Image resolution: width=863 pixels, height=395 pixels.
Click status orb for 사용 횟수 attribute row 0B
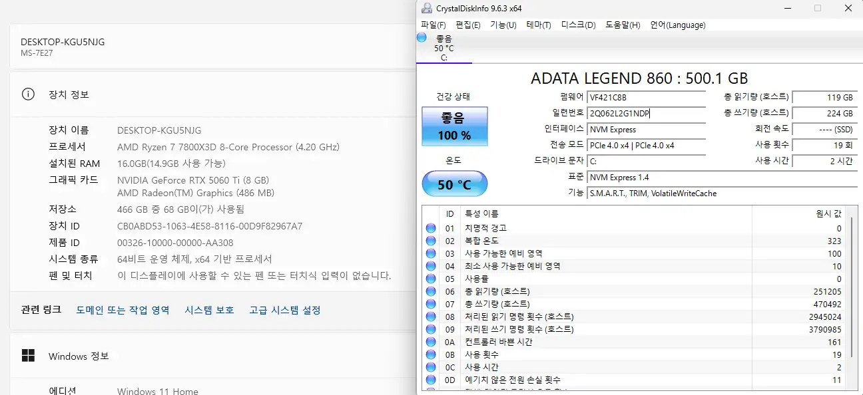point(430,354)
